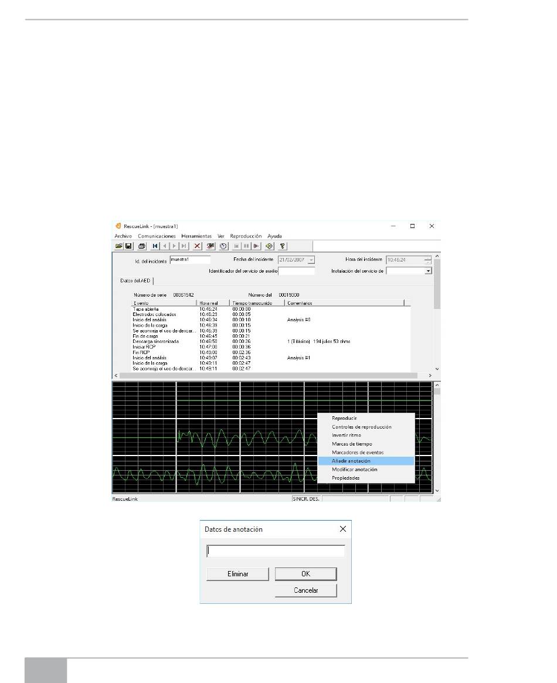This screenshot has height=683, width=557.
Task: Click the clock toolbar icon
Action: 223,246
